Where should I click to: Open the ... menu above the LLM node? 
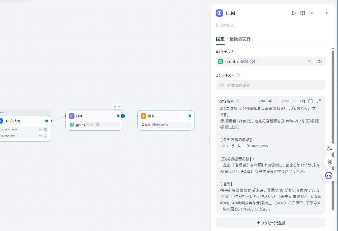coord(119,107)
